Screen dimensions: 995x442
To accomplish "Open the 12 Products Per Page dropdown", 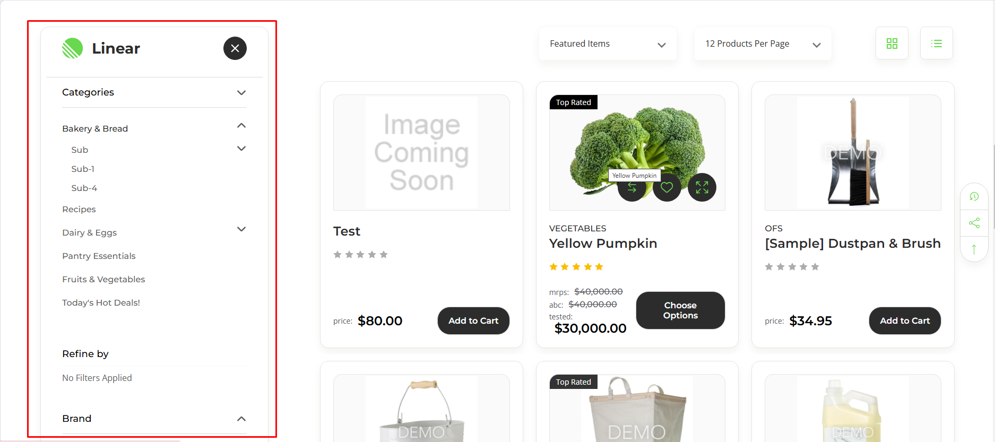I will tap(763, 44).
